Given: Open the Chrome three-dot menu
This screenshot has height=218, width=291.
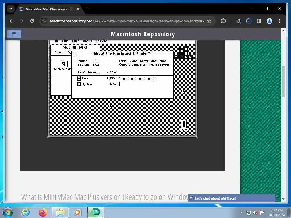Looking at the screenshot, I should (x=280, y=21).
